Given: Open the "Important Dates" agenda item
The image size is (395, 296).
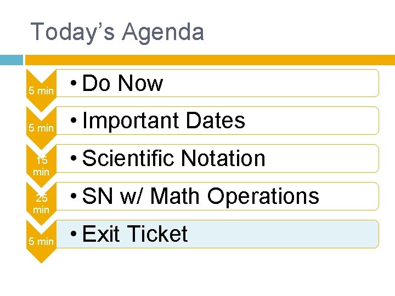Looking at the screenshot, I should 163,121.
